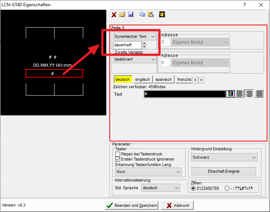The width and height of the screenshot is (270, 212).
Task: Select the Arabic-Indic digits radio button
Action: pos(227,188)
